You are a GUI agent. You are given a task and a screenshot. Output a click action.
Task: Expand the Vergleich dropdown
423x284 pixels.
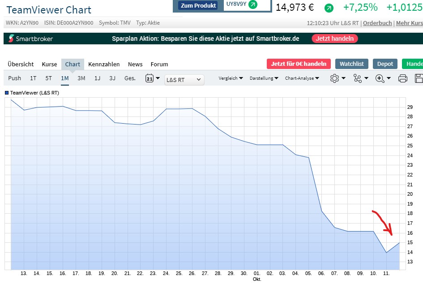coord(231,78)
